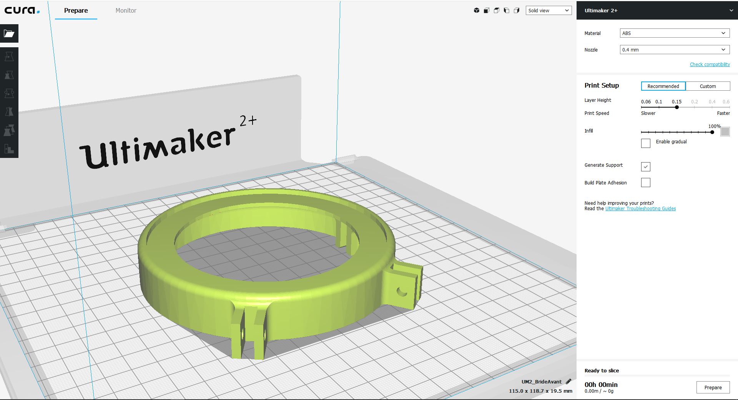Click the Slower print speed label
The height and width of the screenshot is (400, 738).
click(648, 113)
